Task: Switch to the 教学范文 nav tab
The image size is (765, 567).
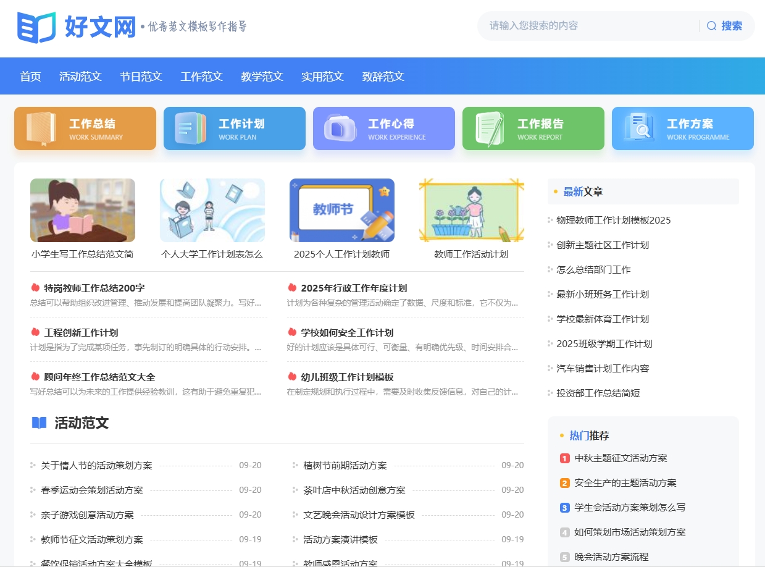Action: 261,76
